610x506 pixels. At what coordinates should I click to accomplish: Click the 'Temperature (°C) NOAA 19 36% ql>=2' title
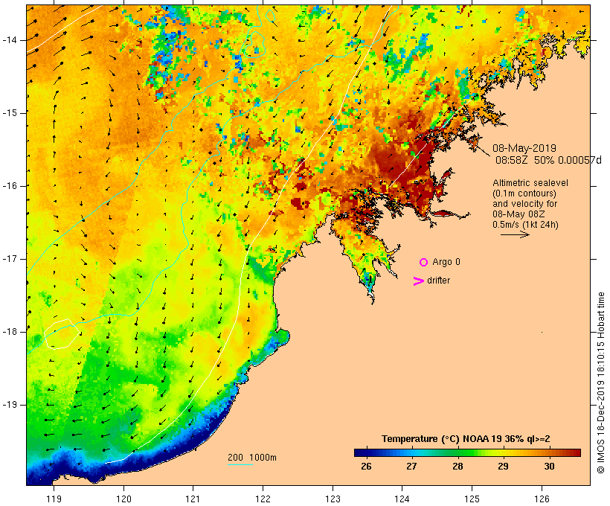coord(466,439)
